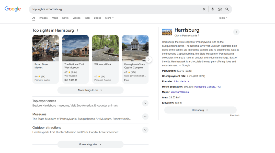This screenshot has height=153, width=275.
Task: Click the More things to do button
Action: point(90,90)
